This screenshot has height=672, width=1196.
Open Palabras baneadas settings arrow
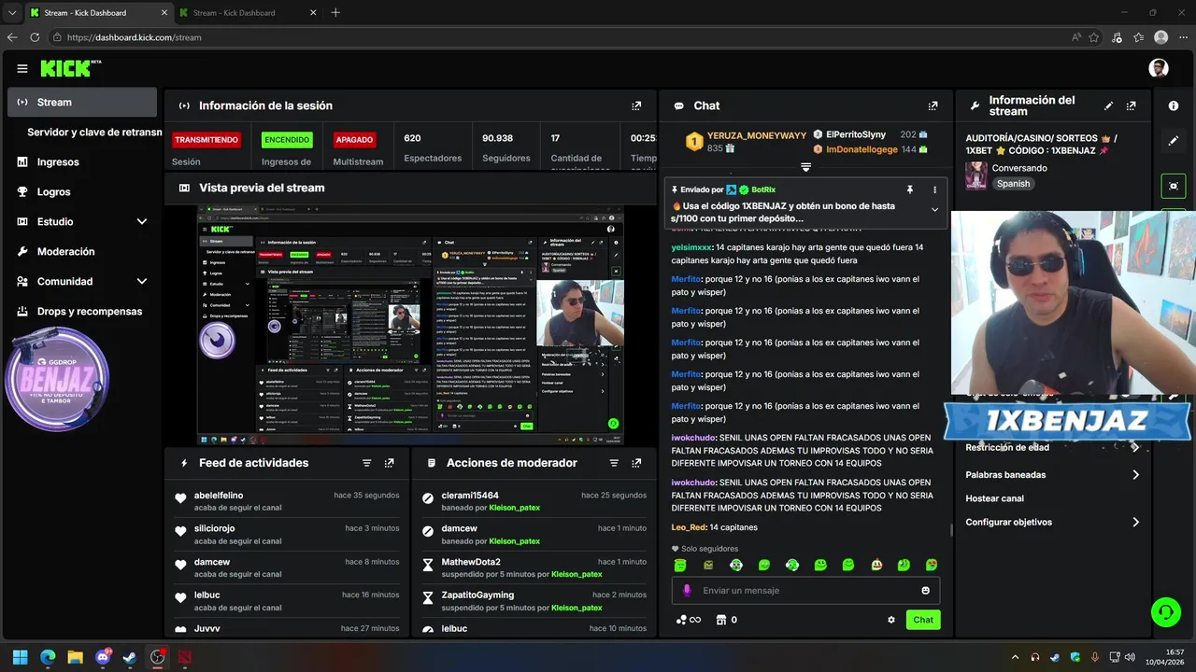tap(1136, 475)
